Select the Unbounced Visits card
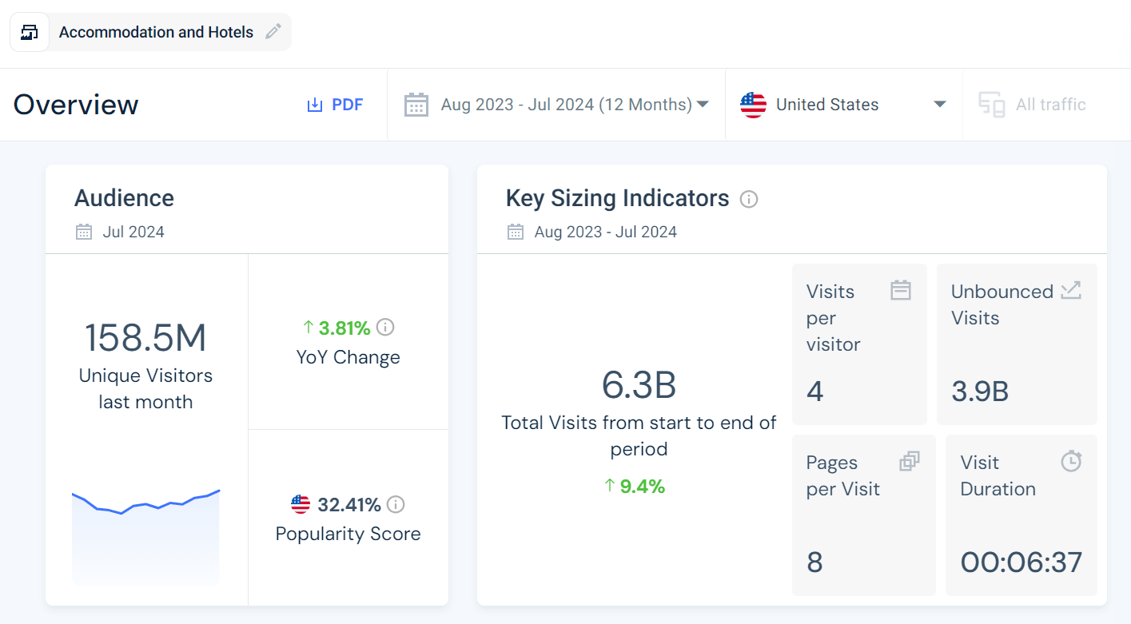The height and width of the screenshot is (624, 1131). 1016,344
